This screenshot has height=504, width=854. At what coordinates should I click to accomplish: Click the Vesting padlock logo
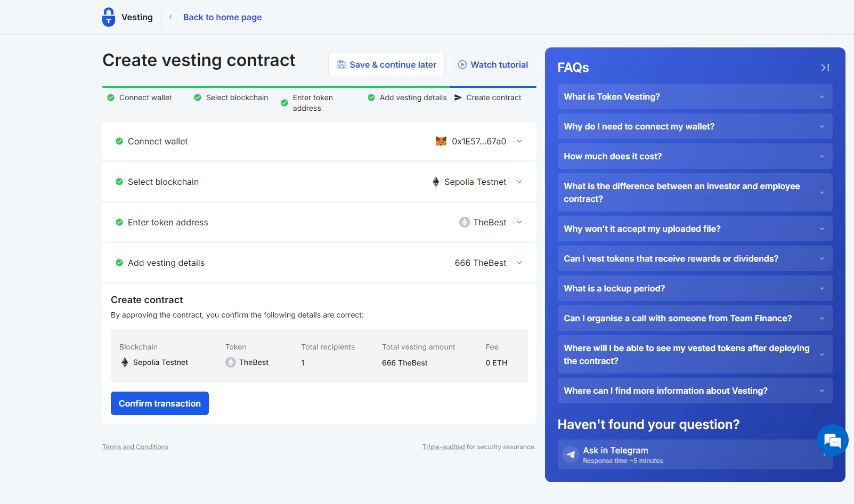[108, 17]
